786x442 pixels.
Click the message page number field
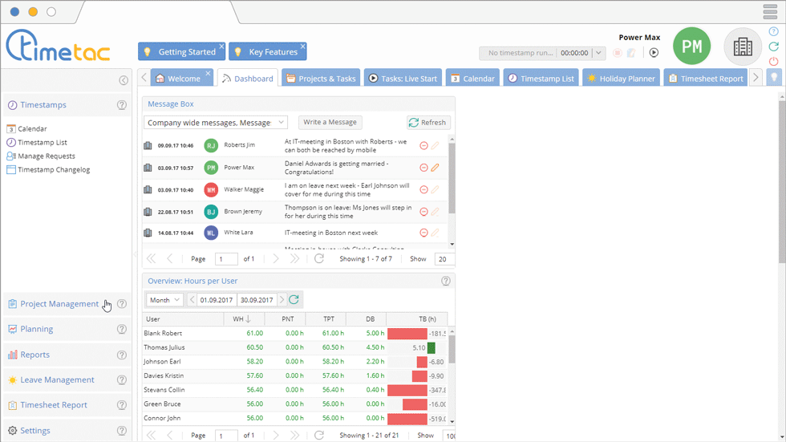click(x=226, y=259)
